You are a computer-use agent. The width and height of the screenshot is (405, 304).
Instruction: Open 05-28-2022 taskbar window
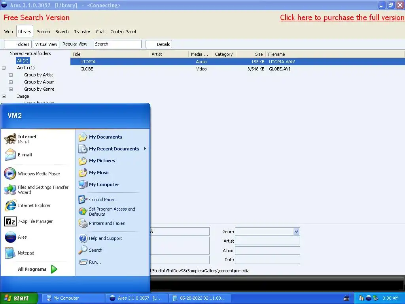click(201, 298)
